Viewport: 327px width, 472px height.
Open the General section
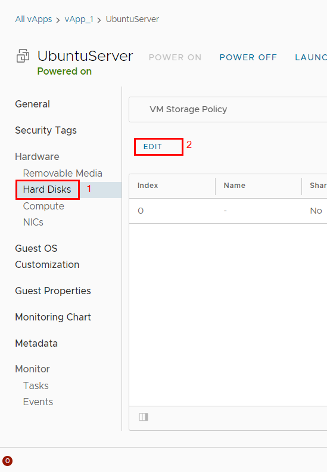(x=32, y=104)
